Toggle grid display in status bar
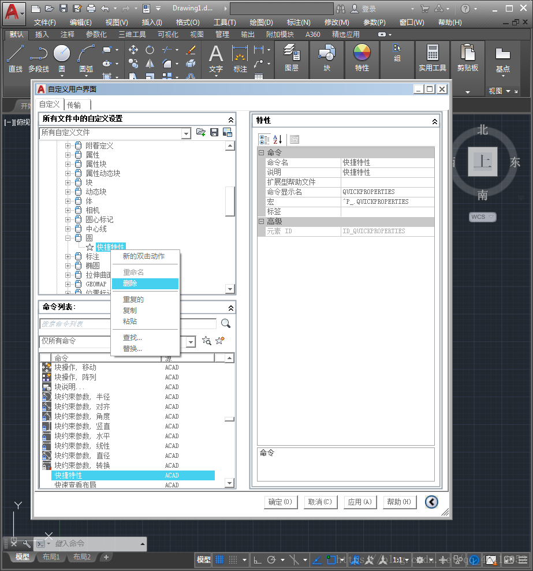This screenshot has height=571, width=533. pos(219,559)
